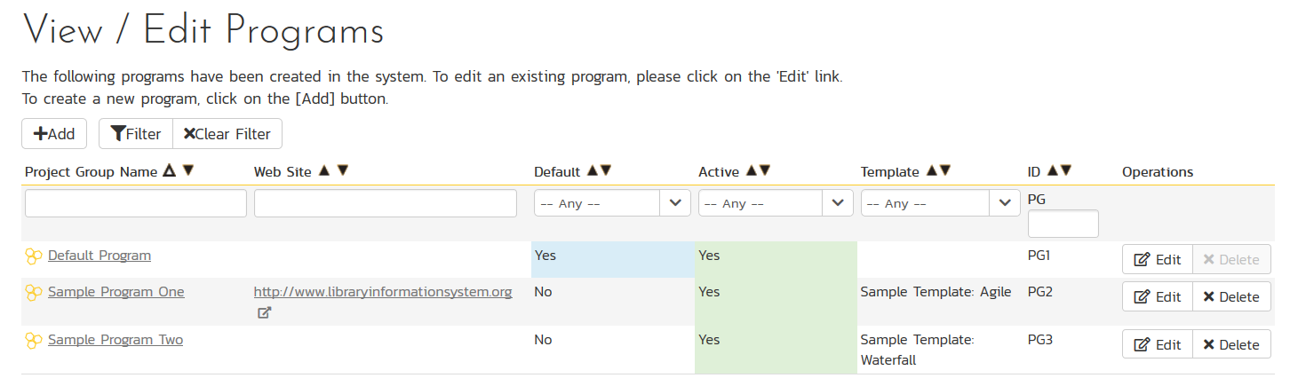Sort Active column ascending
This screenshot has height=386, width=1290.
tap(751, 171)
